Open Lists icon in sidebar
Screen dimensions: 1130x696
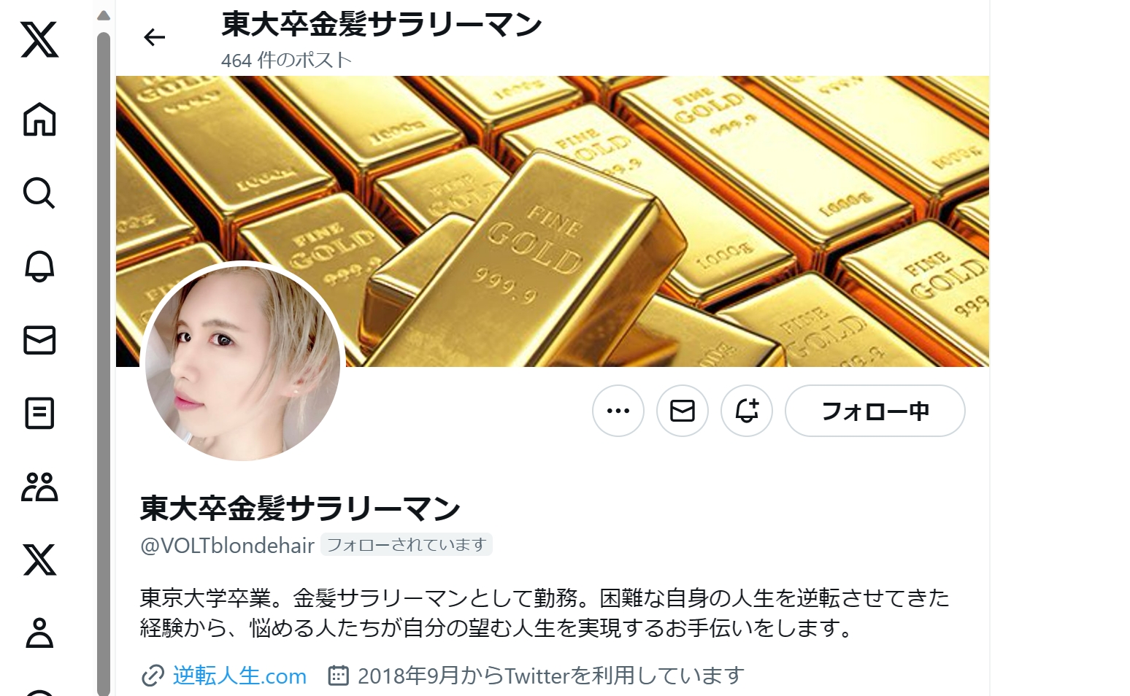(39, 413)
